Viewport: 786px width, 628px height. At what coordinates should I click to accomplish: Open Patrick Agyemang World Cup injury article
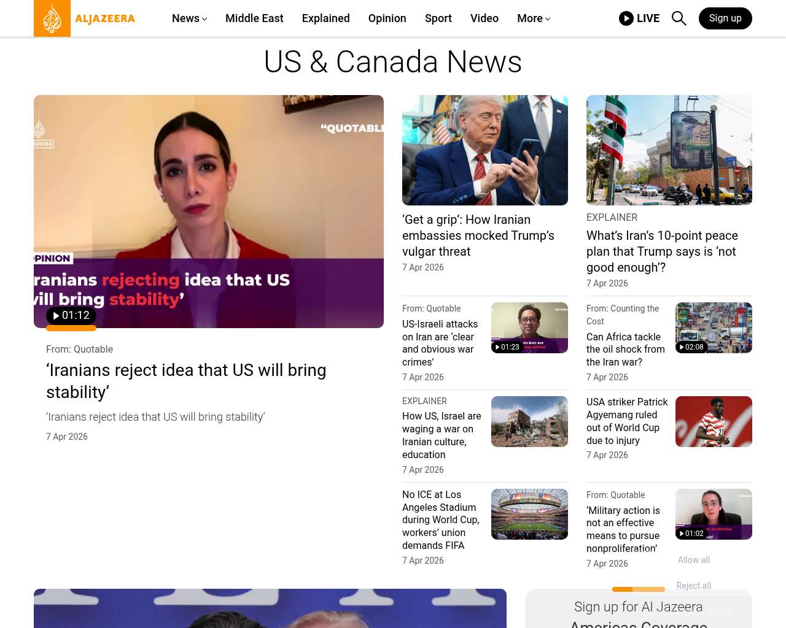click(627, 421)
